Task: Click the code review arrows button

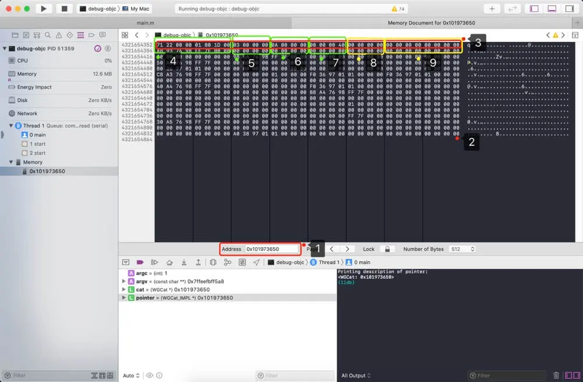Action: 512,9
